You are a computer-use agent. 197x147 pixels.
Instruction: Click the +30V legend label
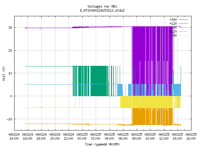coord(173,20)
